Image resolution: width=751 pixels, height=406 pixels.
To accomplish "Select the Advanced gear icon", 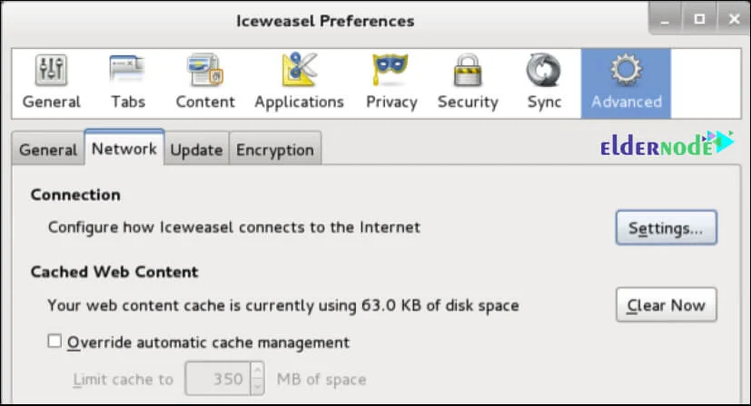I will 626,72.
